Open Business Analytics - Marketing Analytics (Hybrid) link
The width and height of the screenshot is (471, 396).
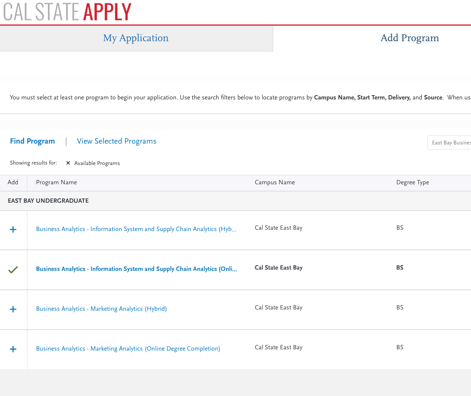(x=101, y=309)
